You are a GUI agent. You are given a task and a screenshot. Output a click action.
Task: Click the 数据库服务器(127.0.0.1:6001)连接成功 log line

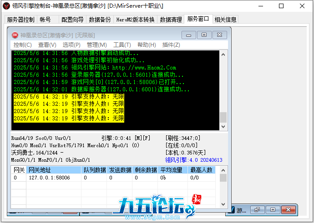[x=101, y=89]
